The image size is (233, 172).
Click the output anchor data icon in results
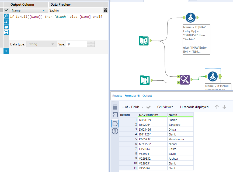[x=115, y=124]
